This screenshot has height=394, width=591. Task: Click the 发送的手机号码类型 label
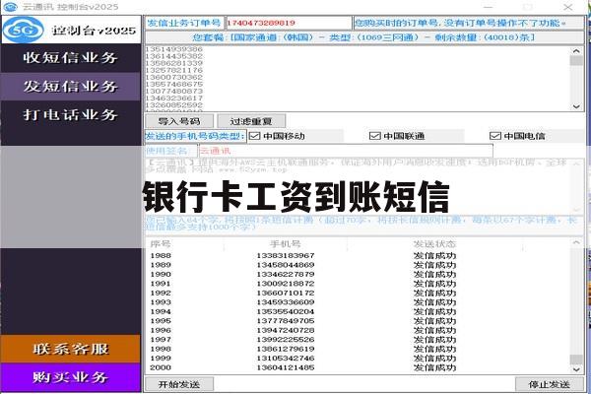point(195,136)
